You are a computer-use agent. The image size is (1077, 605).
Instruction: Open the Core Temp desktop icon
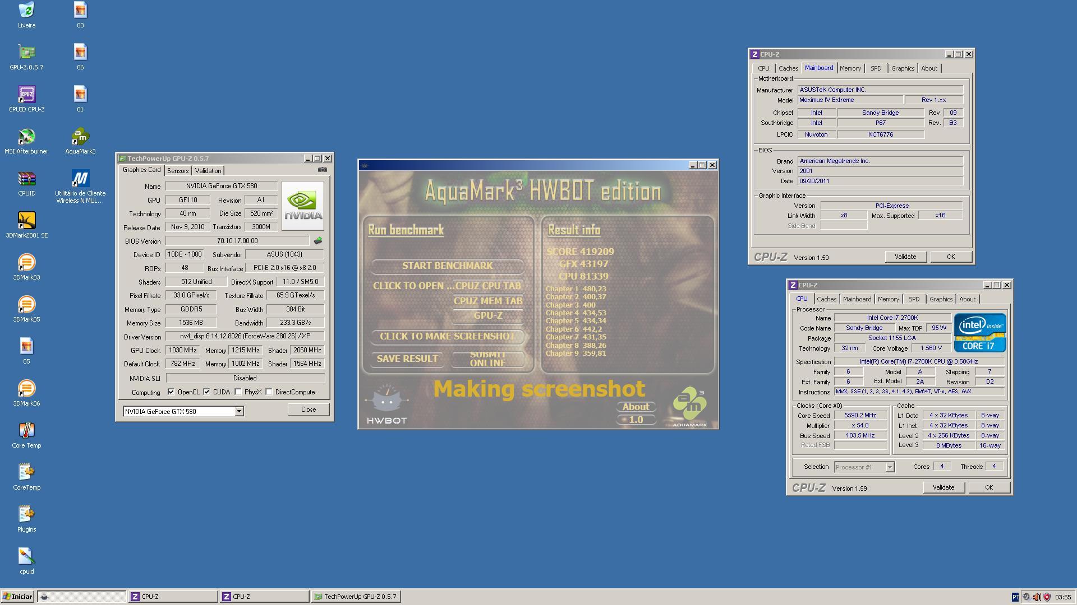26,435
